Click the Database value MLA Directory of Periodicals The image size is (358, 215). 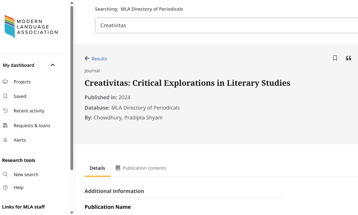click(145, 108)
